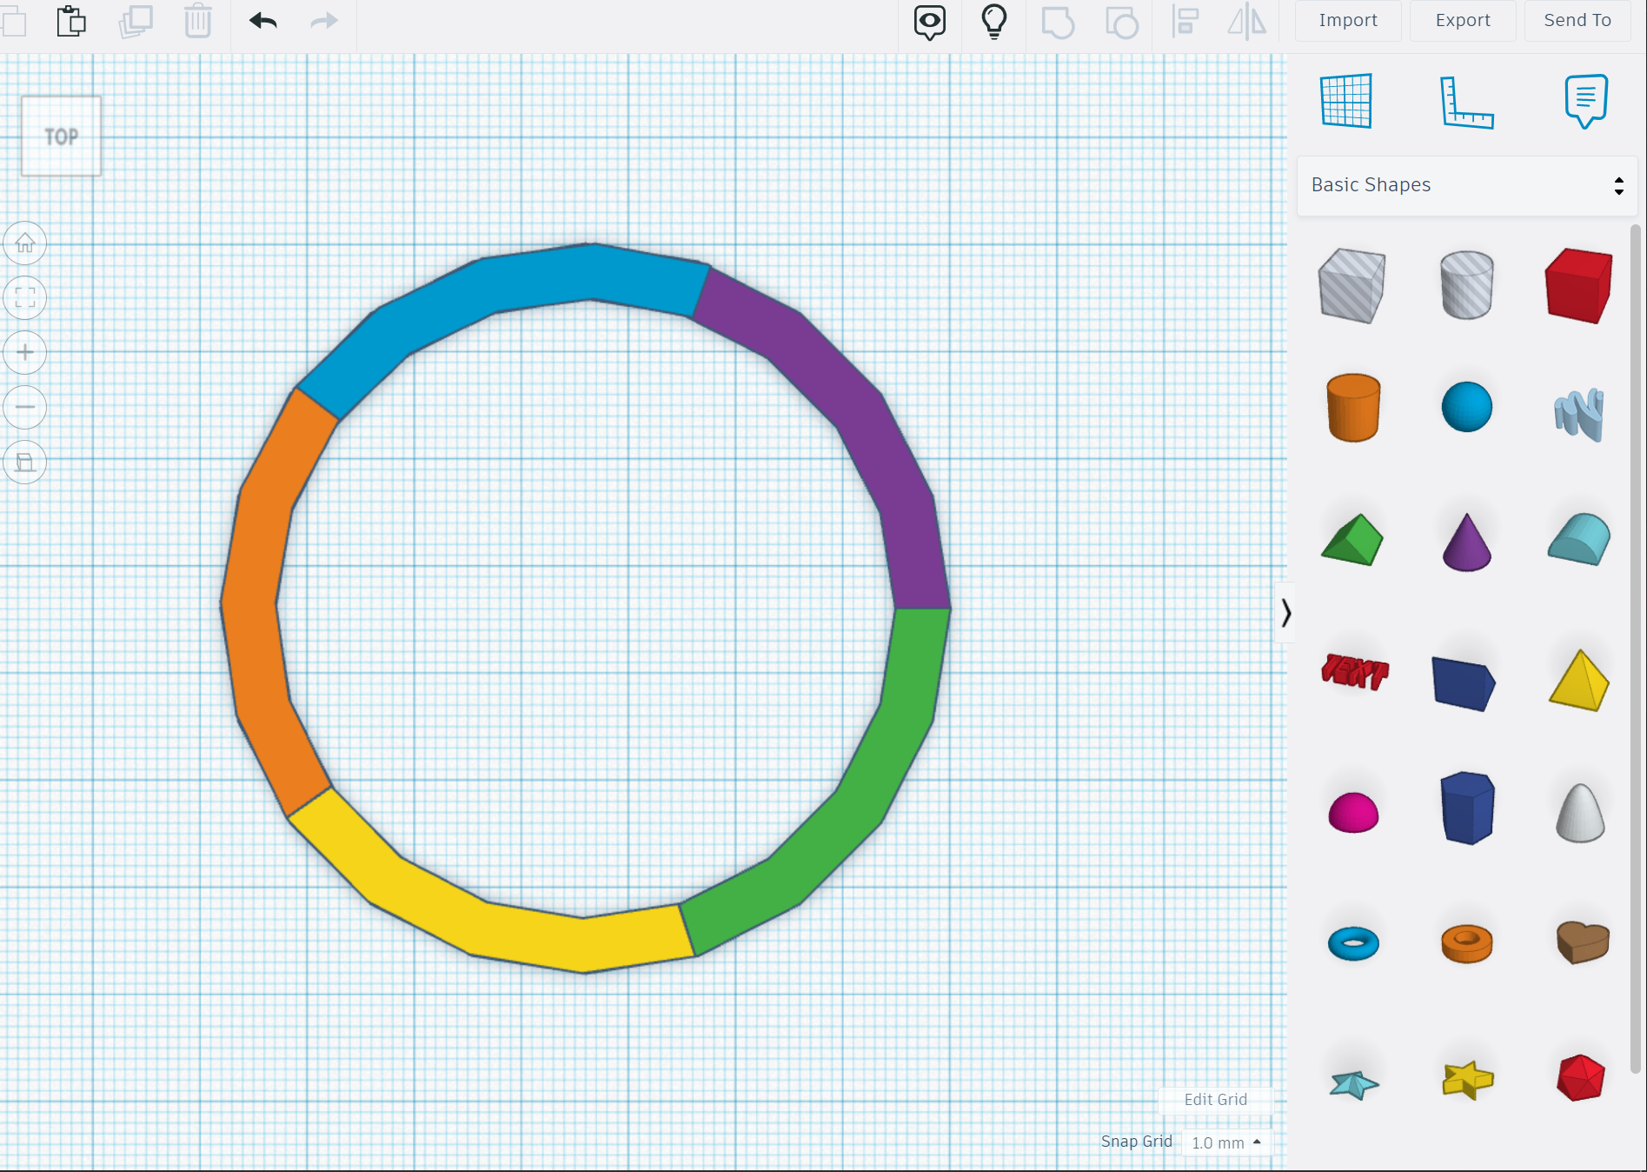Toggle visibility with the Show All eye icon
This screenshot has height=1172, width=1647.
point(929,23)
